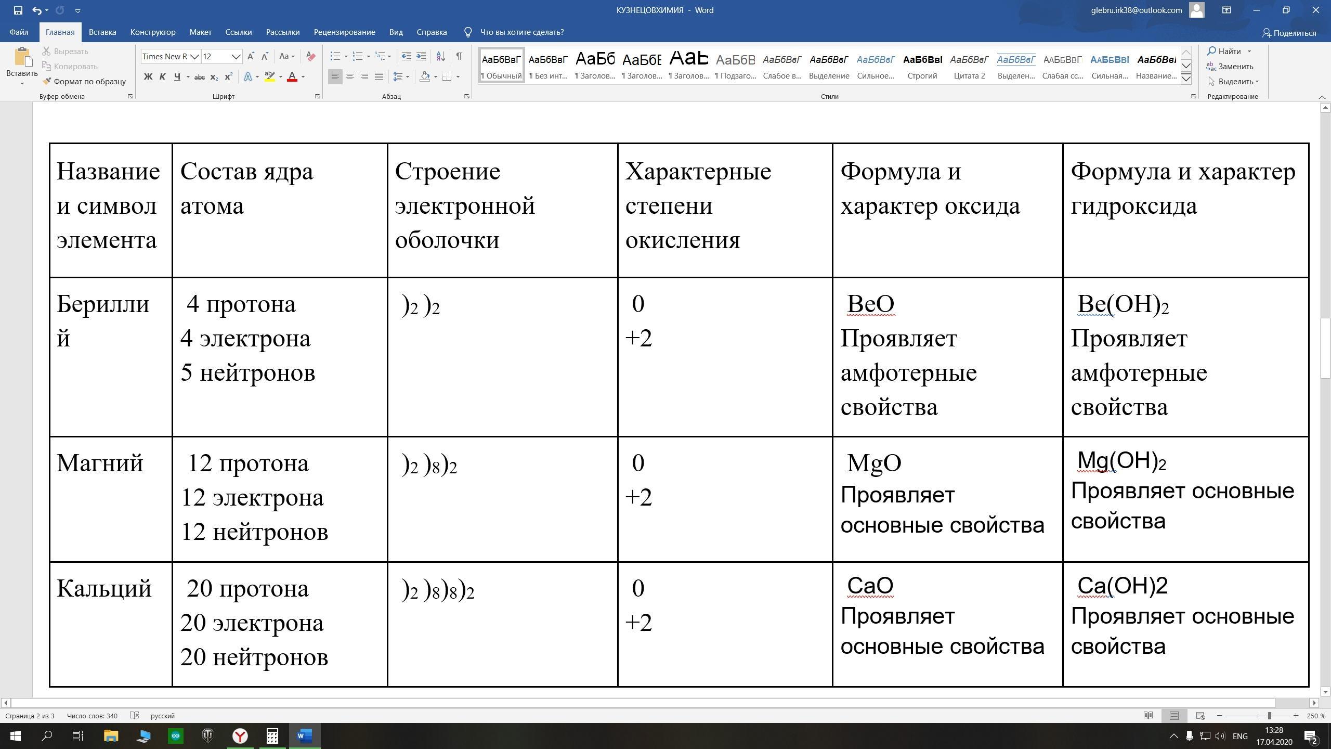The height and width of the screenshot is (749, 1331).
Task: Click zoom in plus button
Action: [x=1296, y=716]
